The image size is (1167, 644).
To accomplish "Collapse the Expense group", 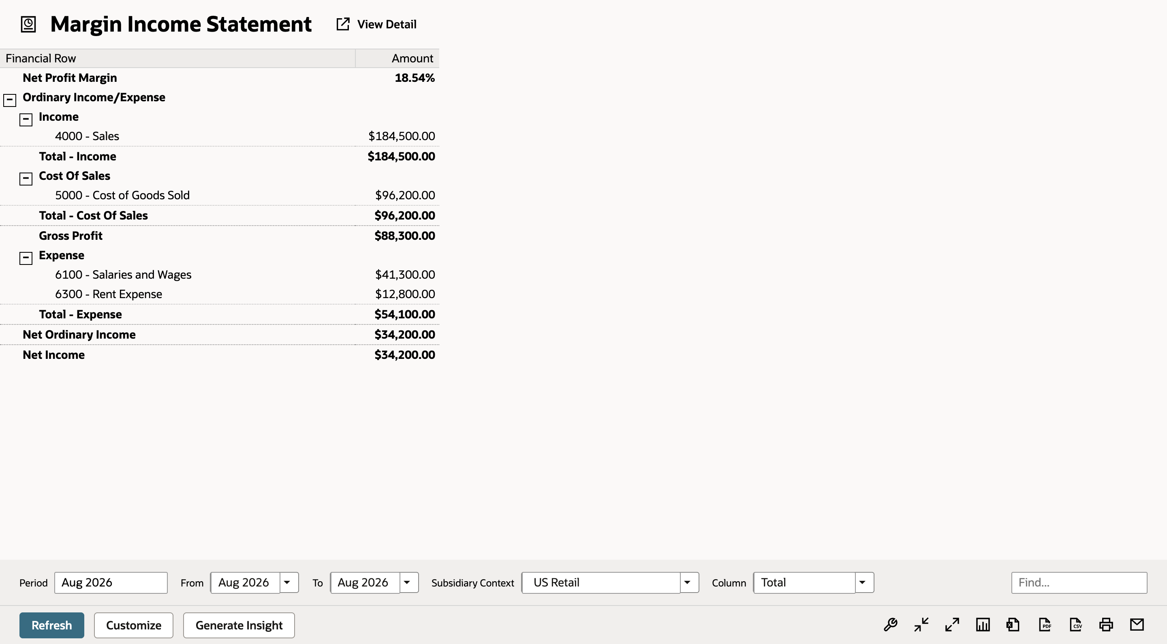I will click(x=26, y=258).
